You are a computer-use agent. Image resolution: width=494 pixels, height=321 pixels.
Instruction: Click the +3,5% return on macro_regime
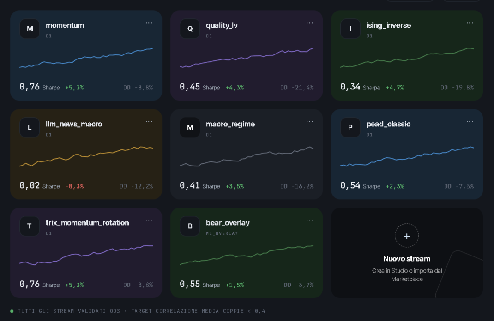click(x=235, y=186)
